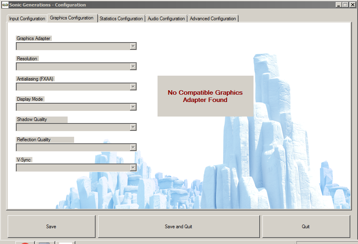The width and height of the screenshot is (358, 244).
Task: Click the Save and Quit button
Action: tap(179, 227)
